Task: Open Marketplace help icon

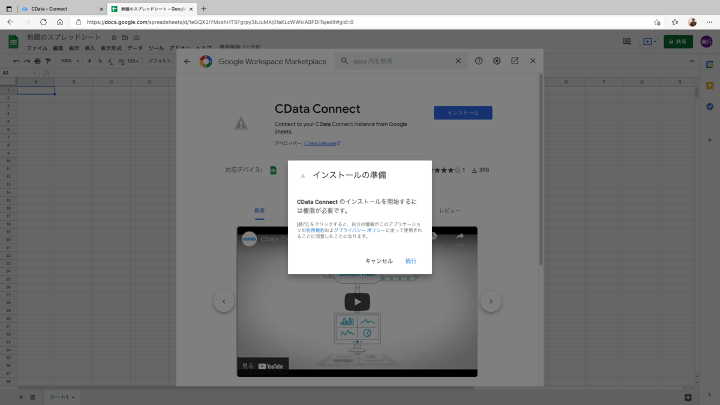Action: [479, 61]
